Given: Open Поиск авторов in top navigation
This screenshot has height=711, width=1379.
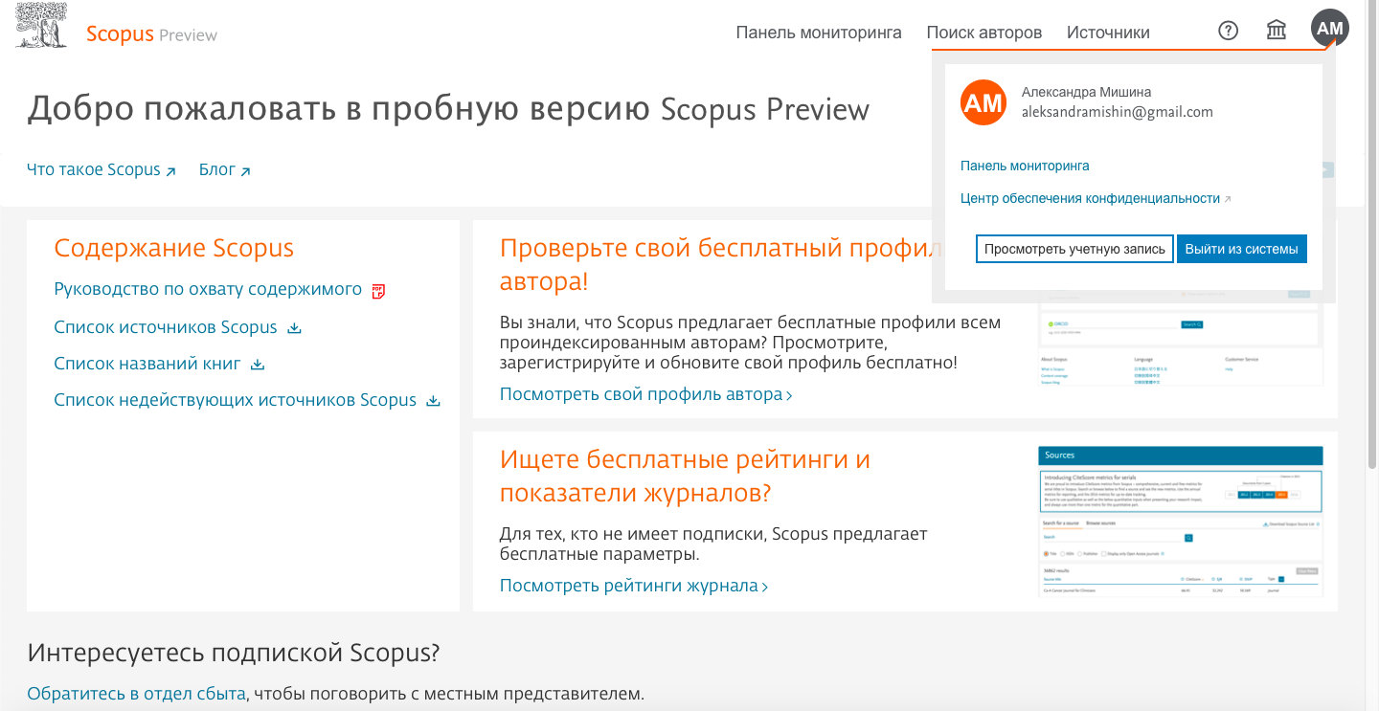Looking at the screenshot, I should point(984,33).
